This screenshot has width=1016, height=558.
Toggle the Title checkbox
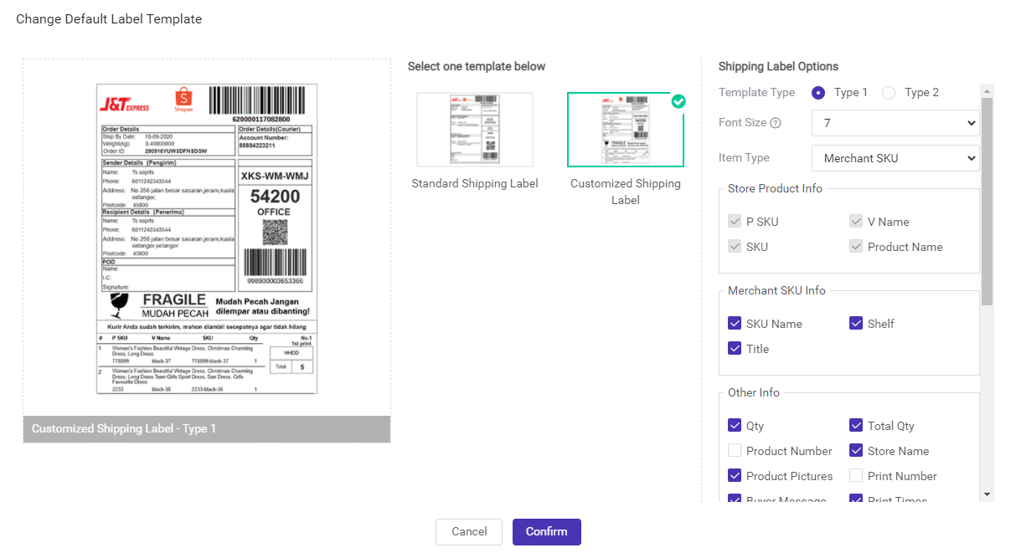[735, 349]
